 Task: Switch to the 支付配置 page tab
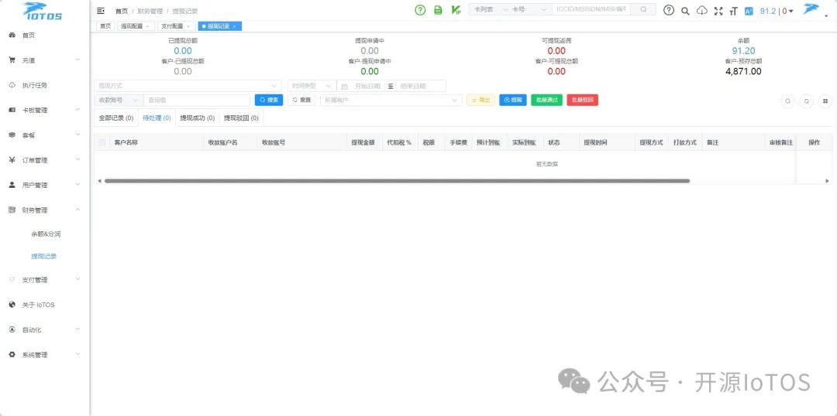[175, 26]
